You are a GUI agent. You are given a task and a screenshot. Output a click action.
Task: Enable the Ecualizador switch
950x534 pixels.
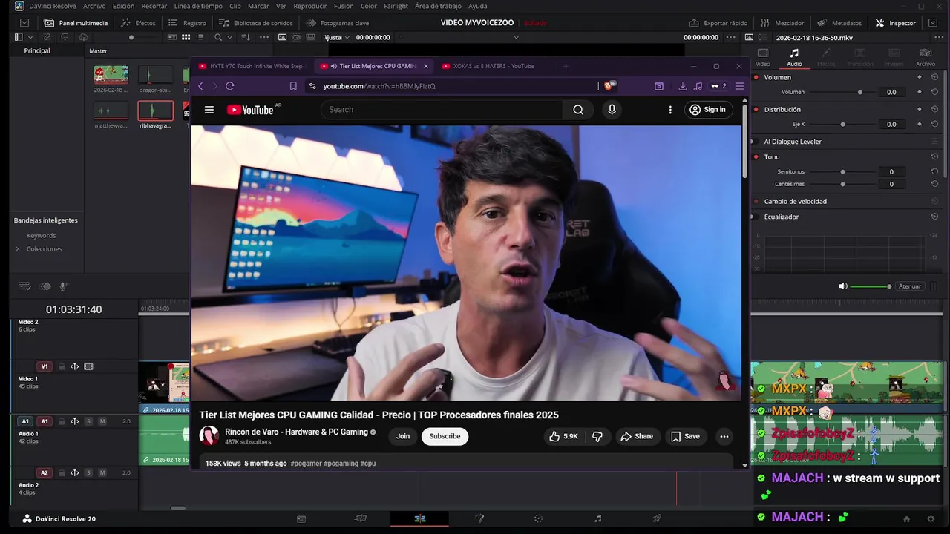click(x=756, y=217)
